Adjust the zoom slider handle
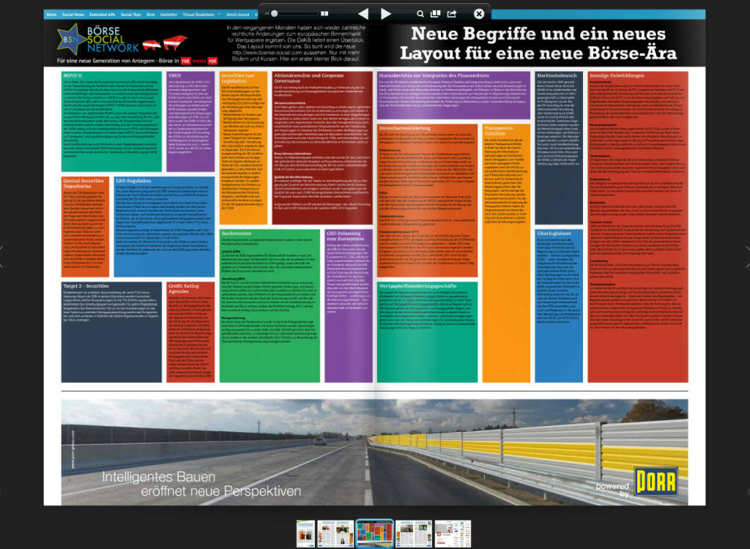Viewport: 750px width, 549px height. pos(274,14)
